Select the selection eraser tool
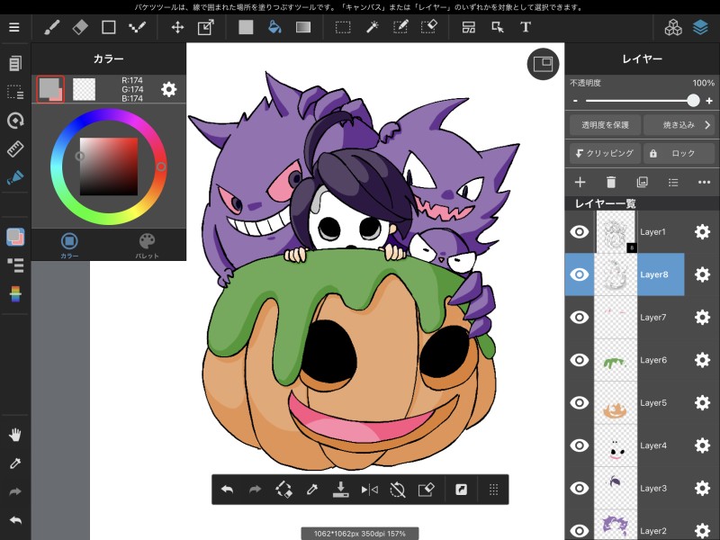The width and height of the screenshot is (720, 540). pyautogui.click(x=429, y=27)
